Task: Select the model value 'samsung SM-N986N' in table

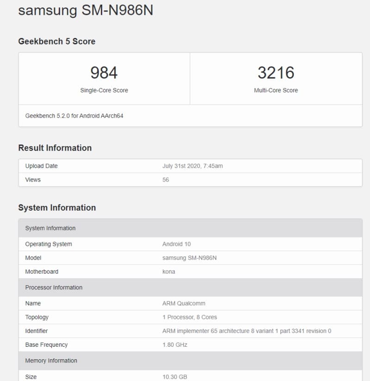Action: click(x=189, y=258)
